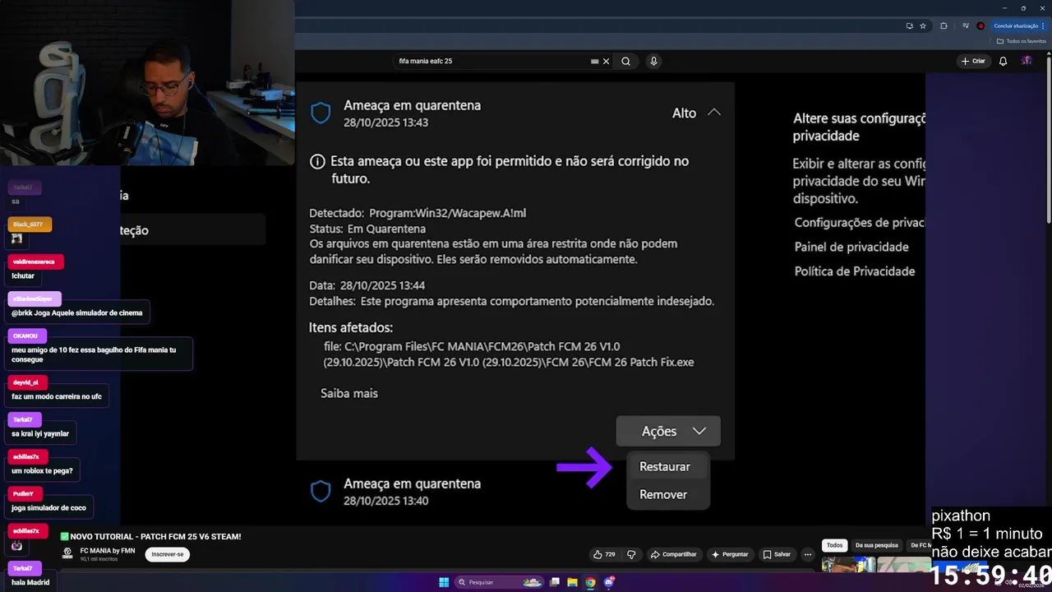
Task: Click the Compartilhar share button
Action: coord(674,554)
